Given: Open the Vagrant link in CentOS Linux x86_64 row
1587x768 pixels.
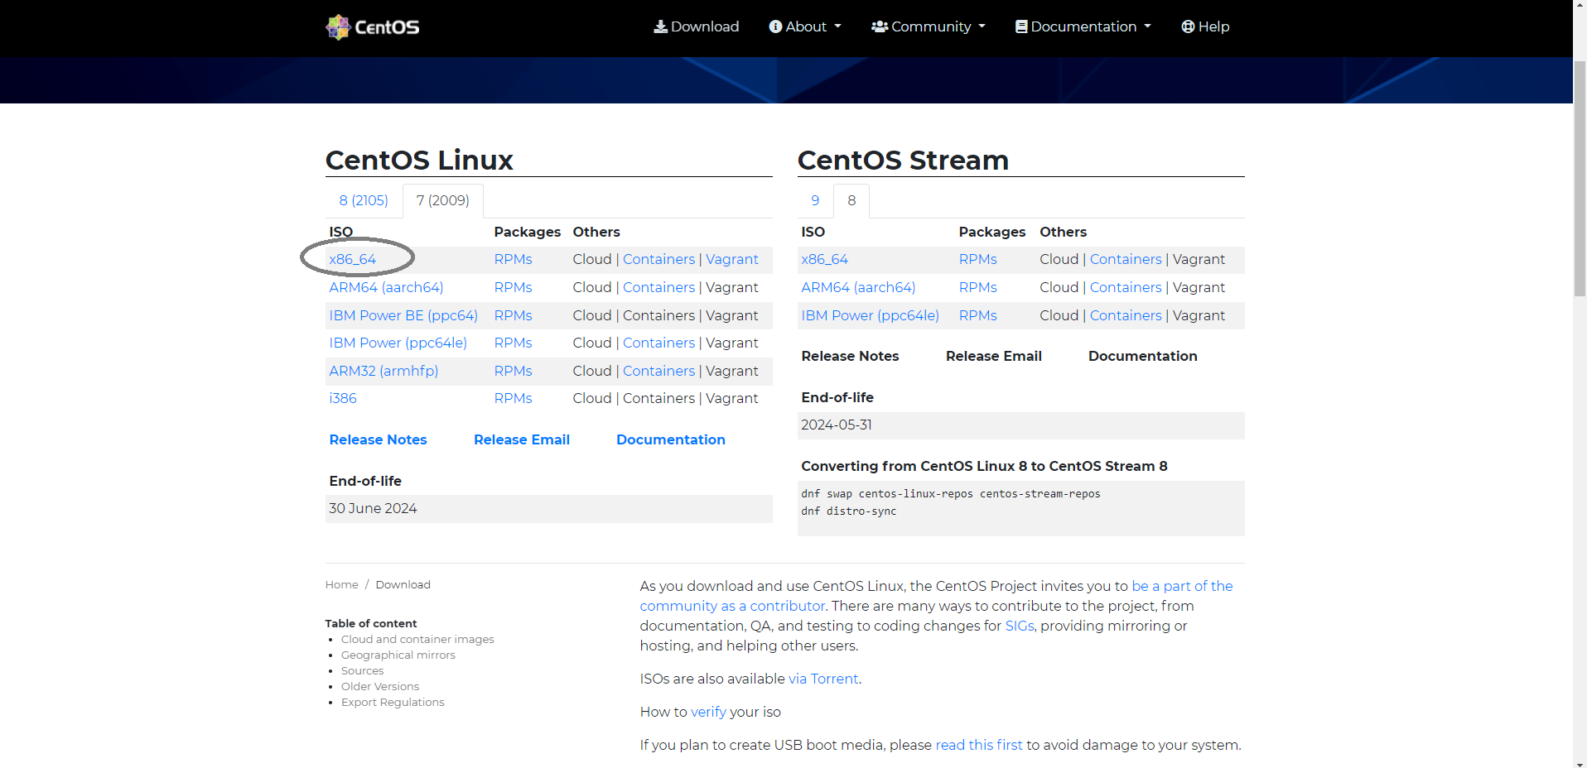Looking at the screenshot, I should [x=732, y=259].
